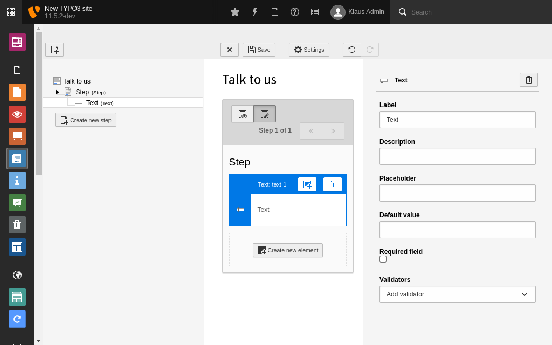Image resolution: width=552 pixels, height=345 pixels.
Task: Delete the text-1 element via trash icon
Action: pos(332,184)
